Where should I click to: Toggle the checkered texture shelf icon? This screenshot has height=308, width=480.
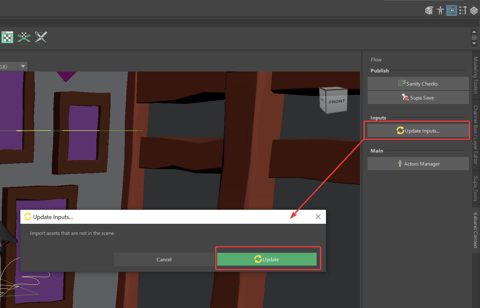[7, 37]
